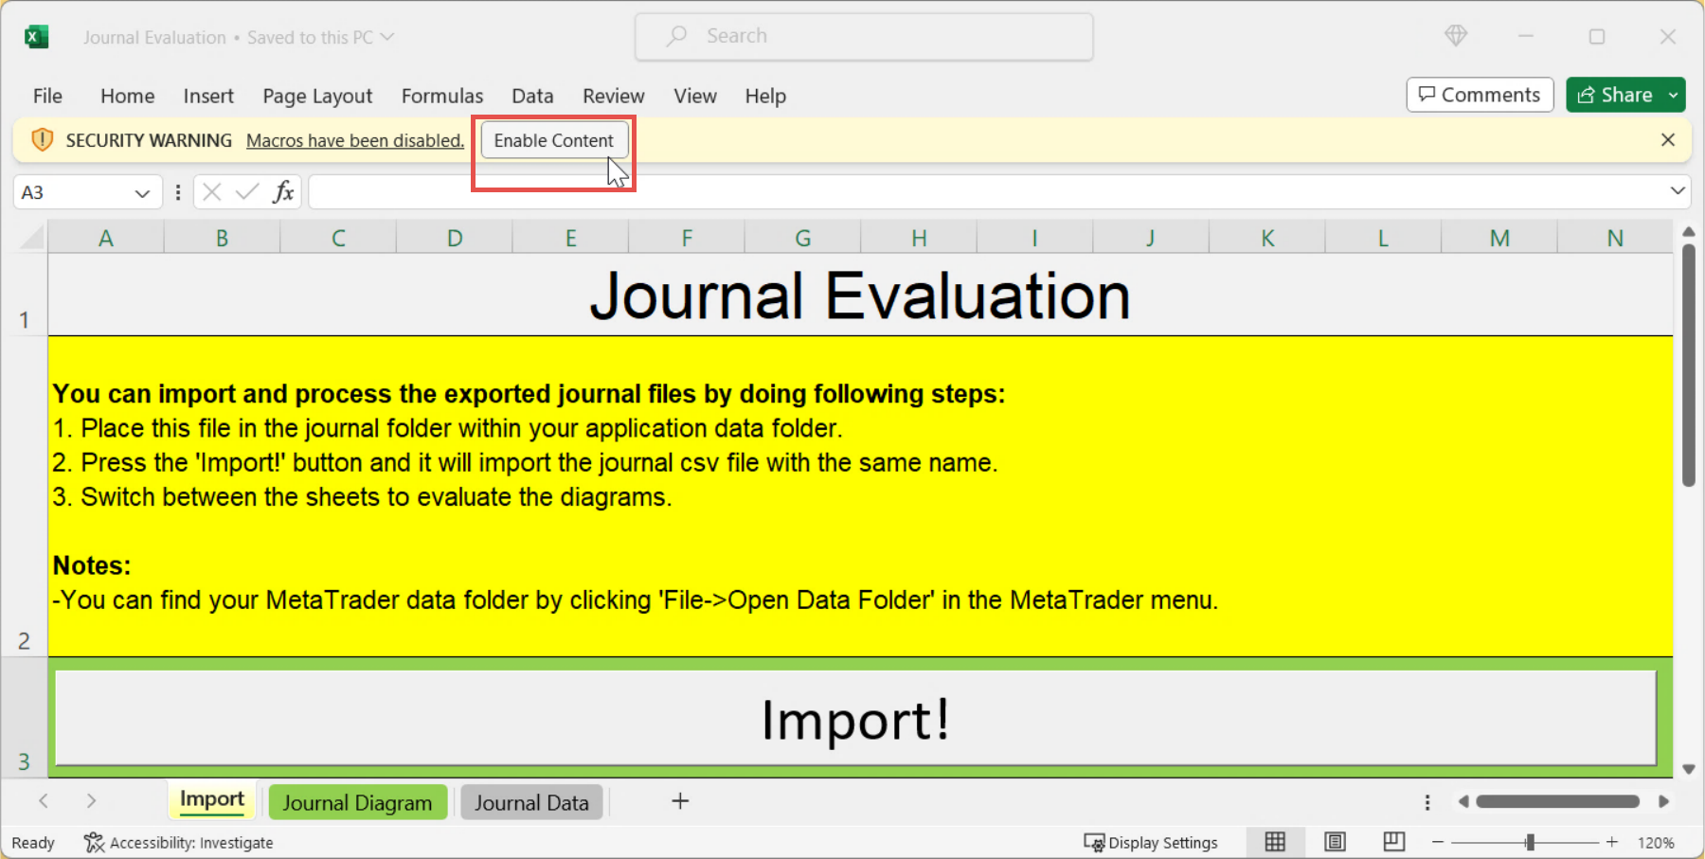Image resolution: width=1705 pixels, height=859 pixels.
Task: Zoom in with the plus icon
Action: pyautogui.click(x=1612, y=842)
